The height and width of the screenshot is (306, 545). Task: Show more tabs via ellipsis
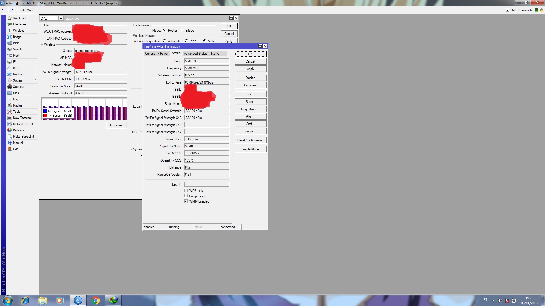(224, 54)
